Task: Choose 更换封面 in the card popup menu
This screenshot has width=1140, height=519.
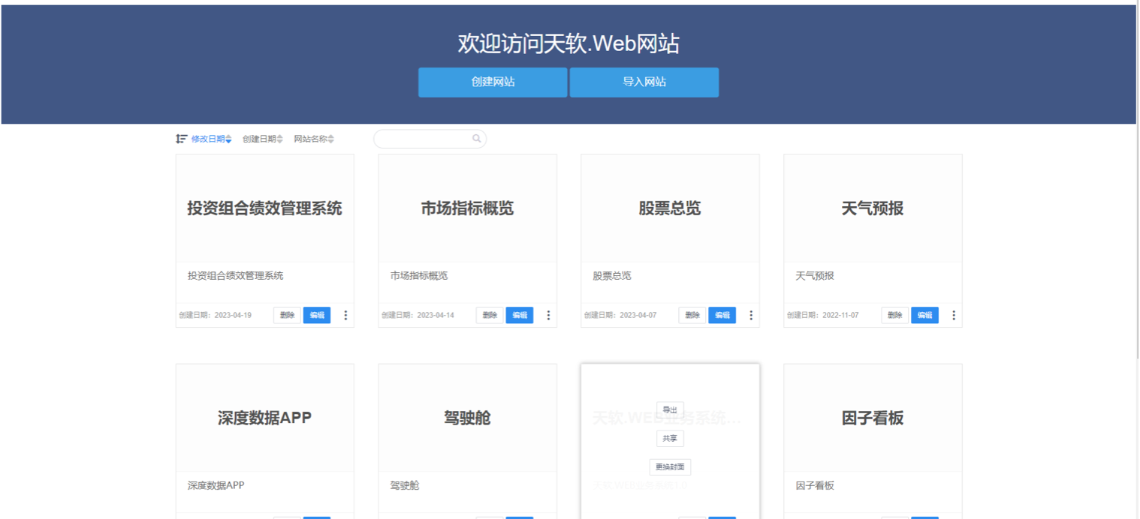Action: click(x=670, y=467)
